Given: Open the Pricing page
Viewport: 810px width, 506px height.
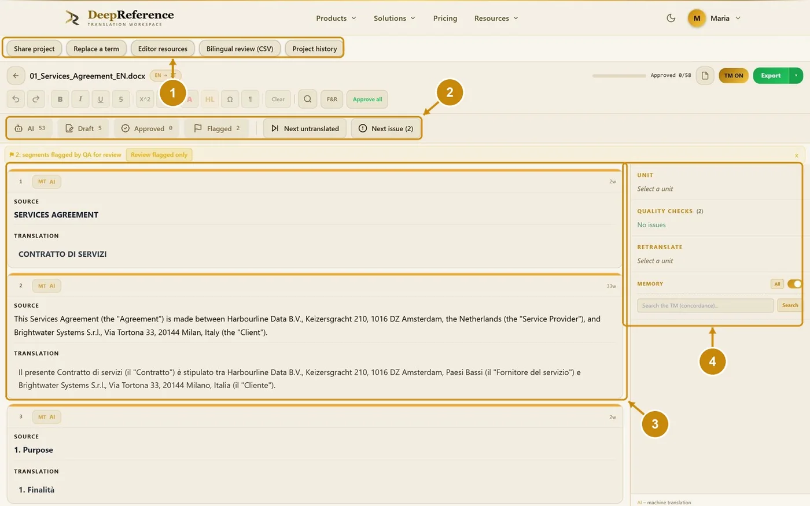Looking at the screenshot, I should (445, 19).
